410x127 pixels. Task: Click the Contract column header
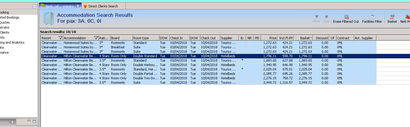(x=345, y=38)
